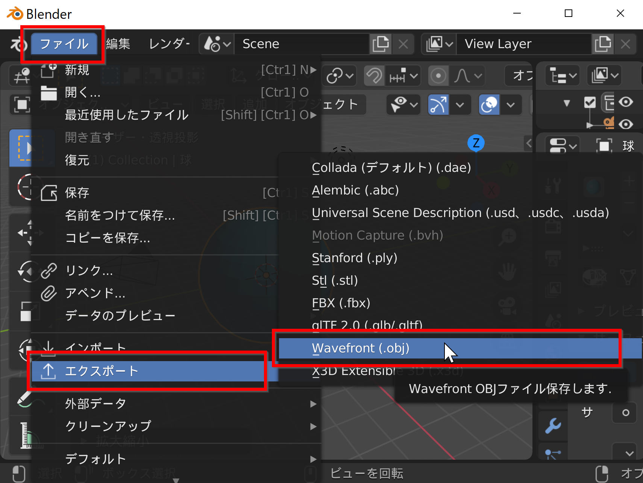Click new scene copy icon

click(x=381, y=44)
